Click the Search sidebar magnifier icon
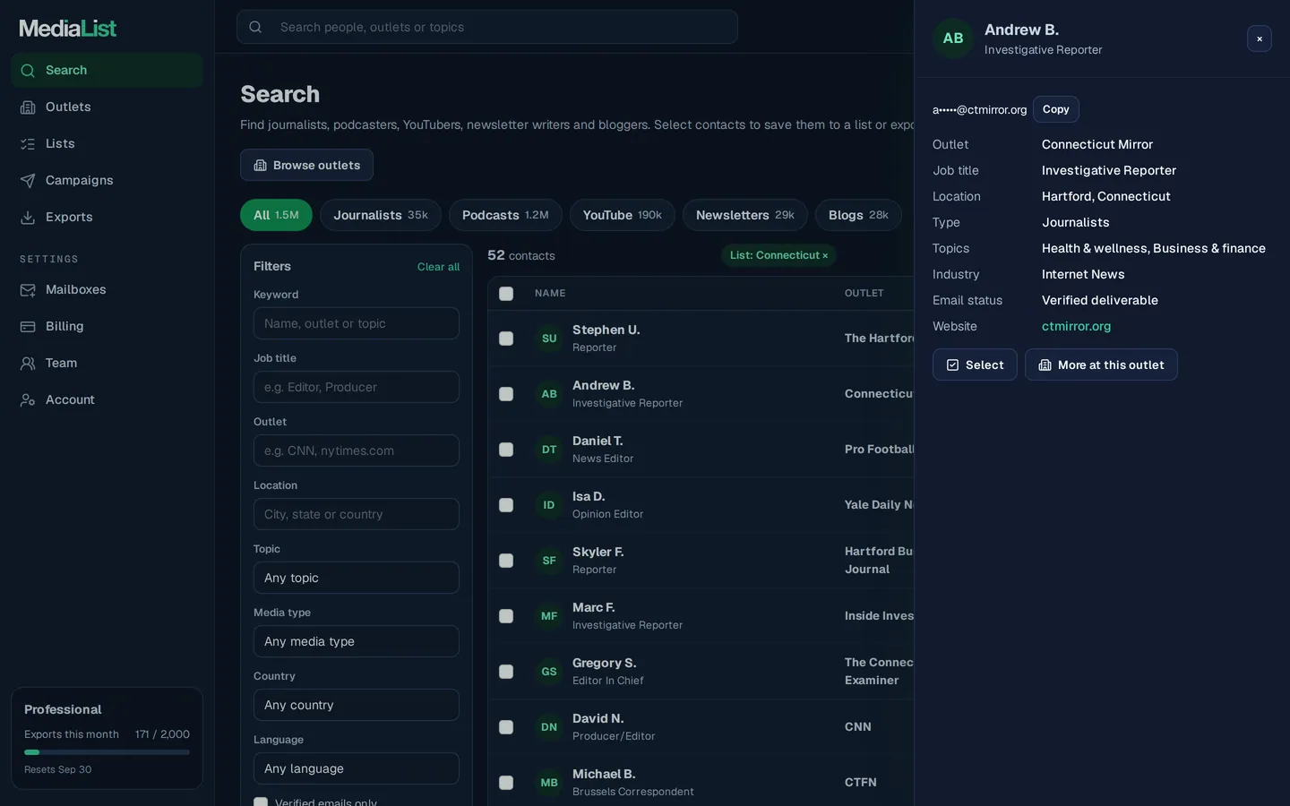 click(28, 70)
